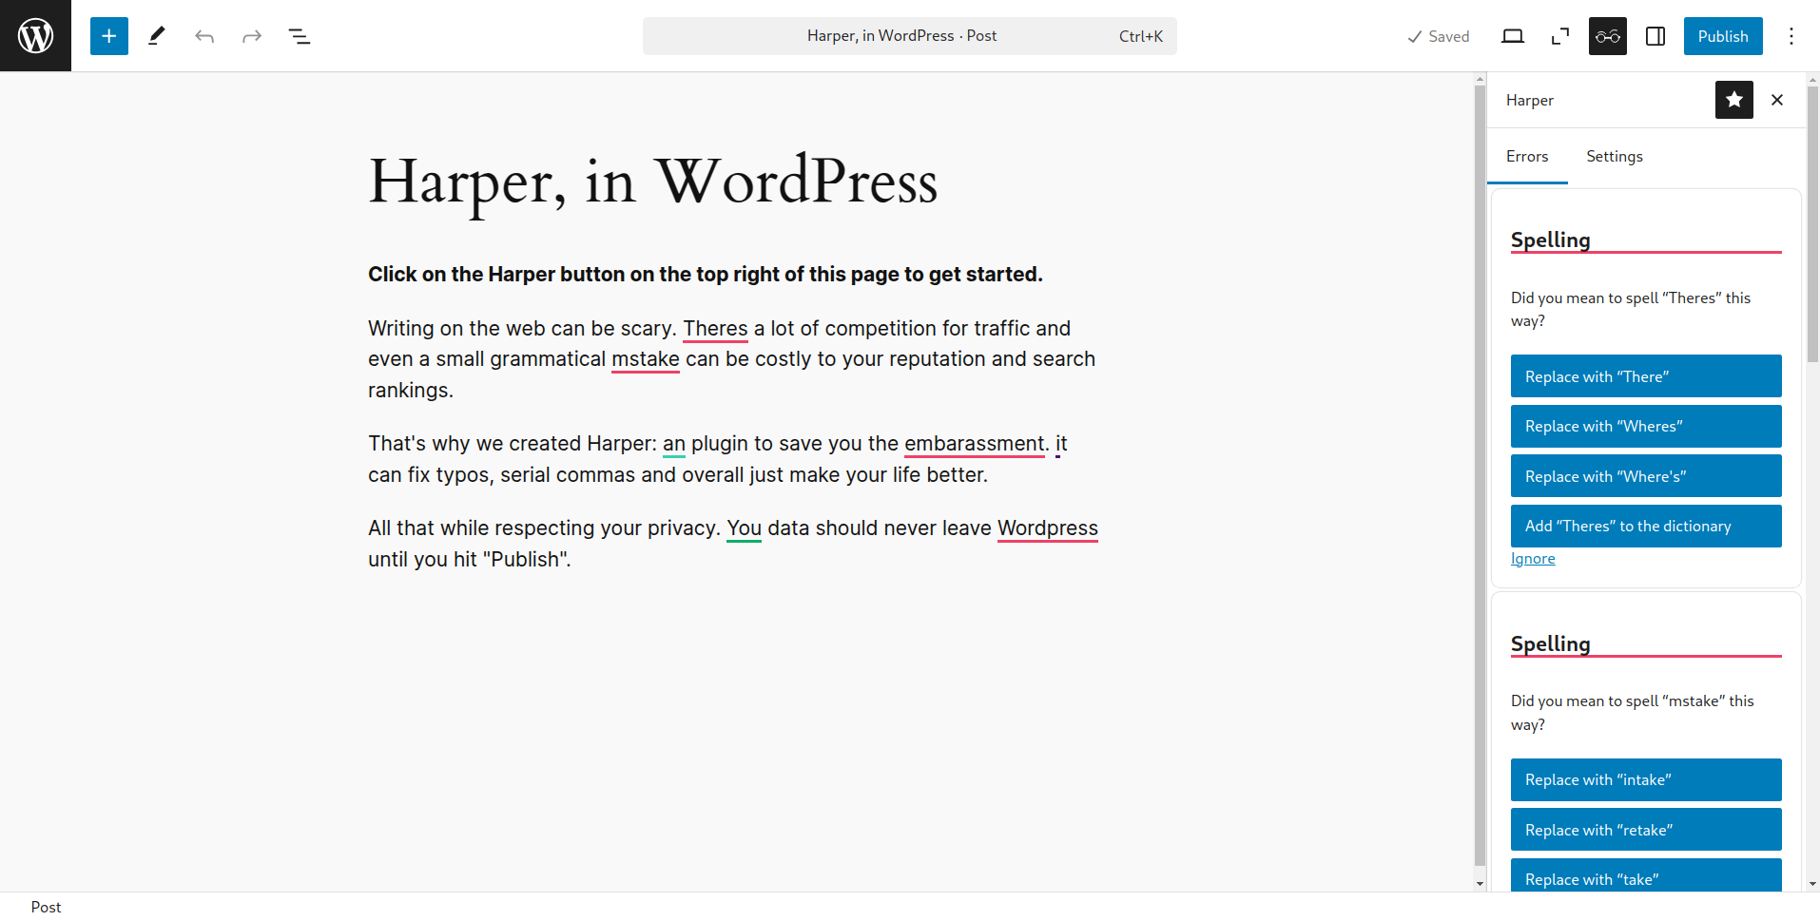This screenshot has height=921, width=1820.
Task: Replace mstake with "intake"
Action: tap(1646, 779)
